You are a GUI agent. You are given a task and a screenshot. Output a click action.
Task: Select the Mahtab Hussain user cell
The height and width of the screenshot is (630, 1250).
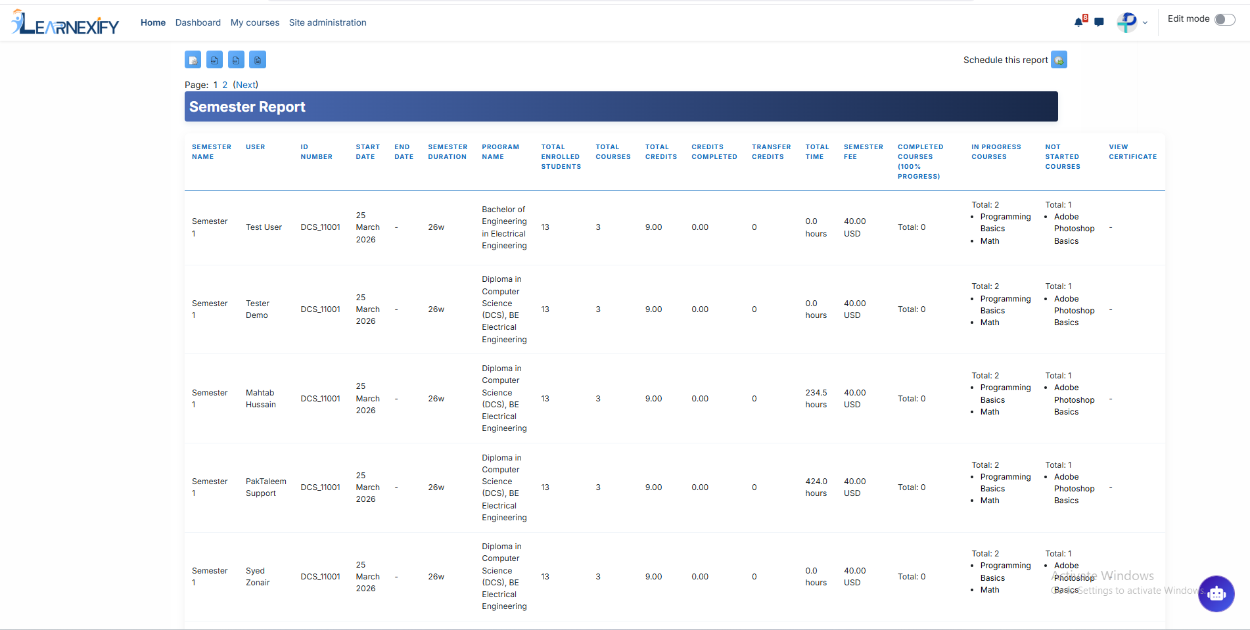(261, 399)
